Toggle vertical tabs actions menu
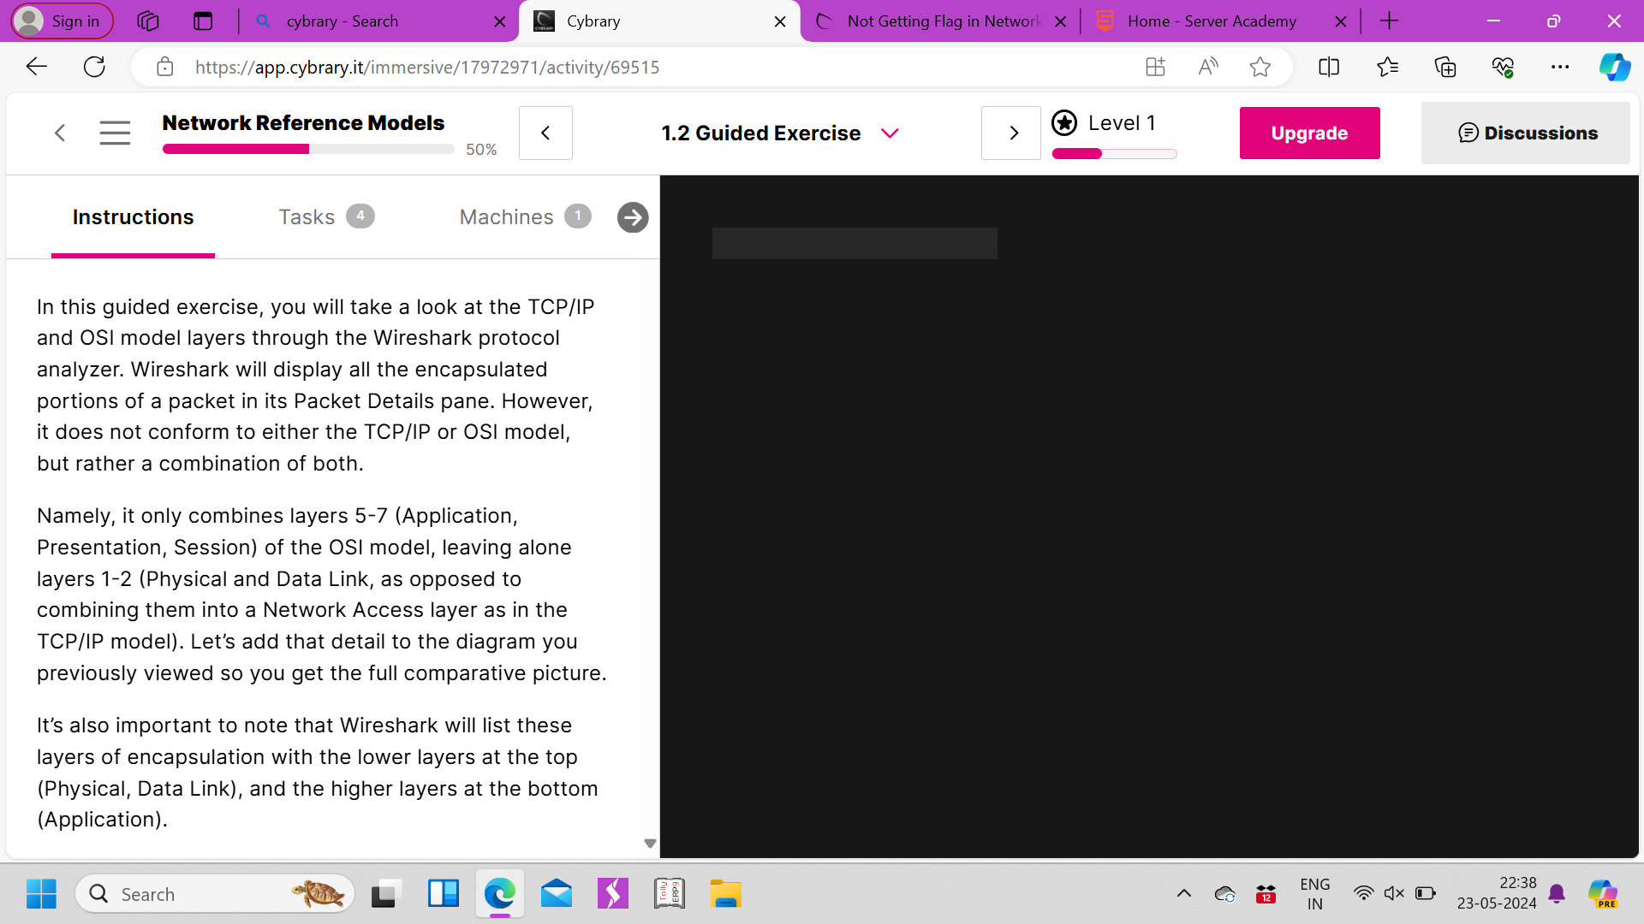Screen dimensions: 1644x924 (203, 21)
